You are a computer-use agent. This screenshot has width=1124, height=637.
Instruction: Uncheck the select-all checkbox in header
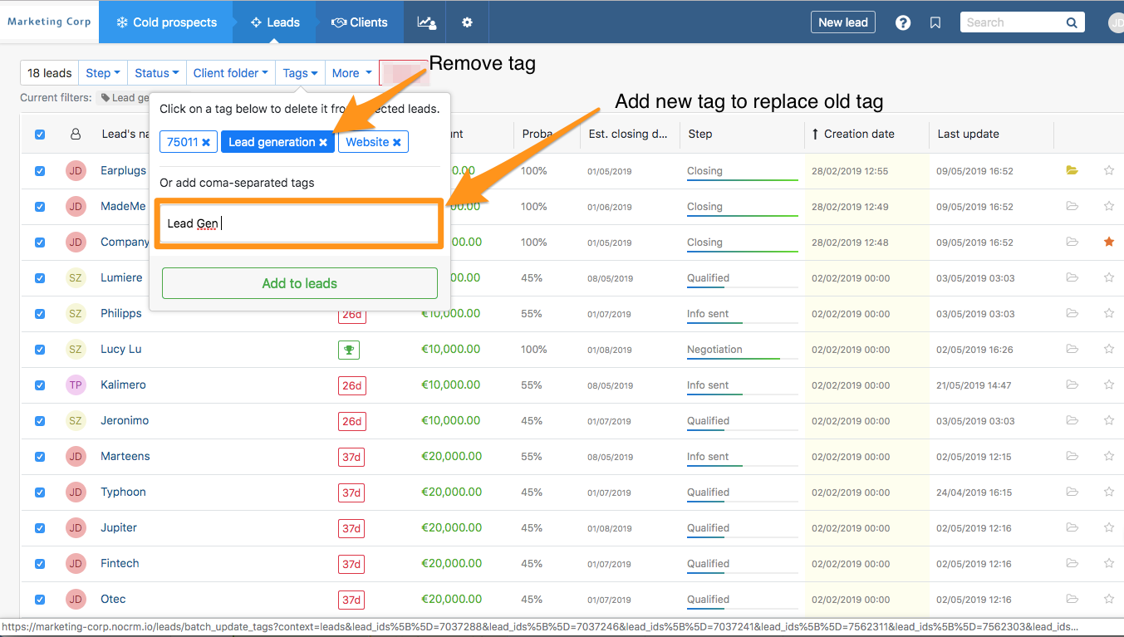(39, 134)
